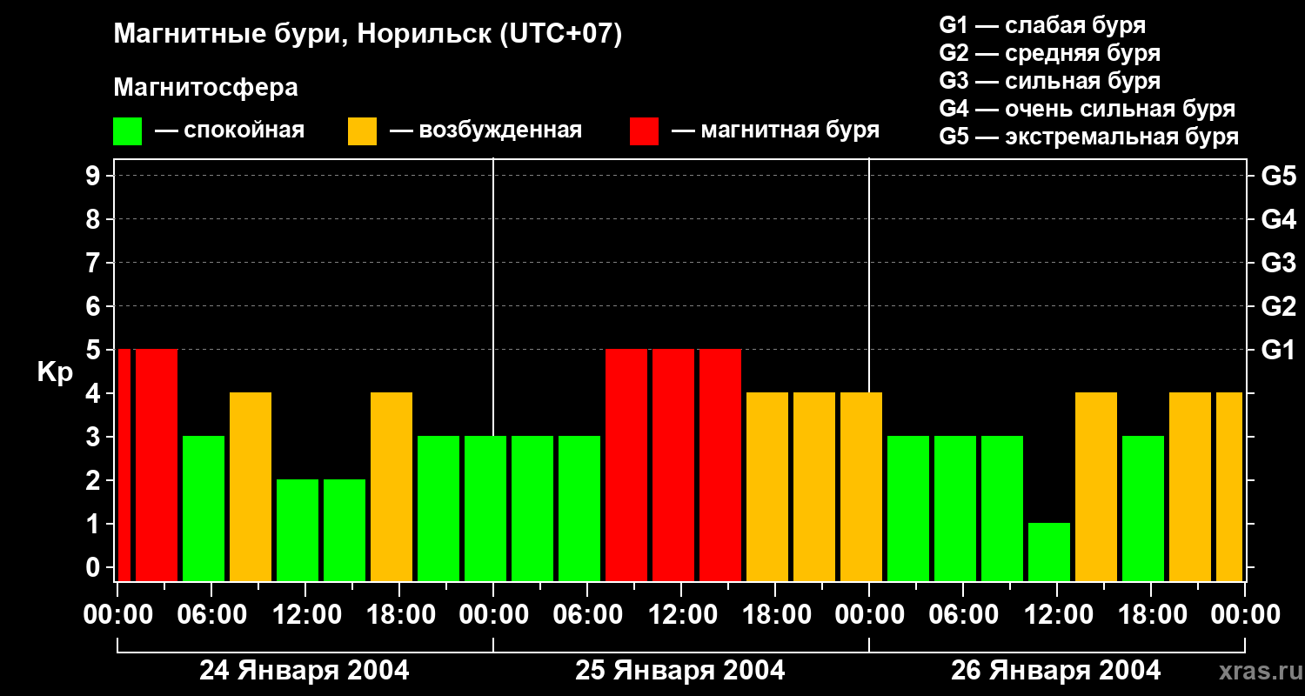
Task: Select the last red Kp 5 bar on 25 January
Action: [720, 465]
